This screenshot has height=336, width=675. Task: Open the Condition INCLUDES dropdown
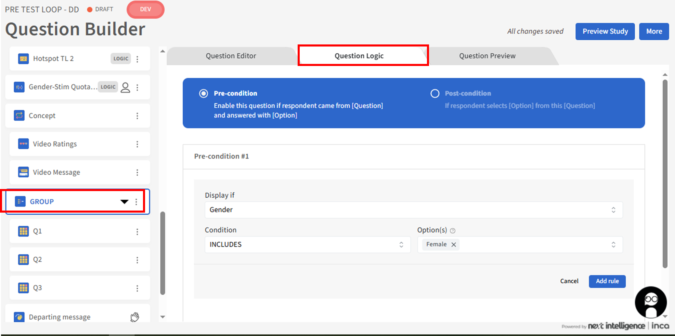click(x=307, y=245)
